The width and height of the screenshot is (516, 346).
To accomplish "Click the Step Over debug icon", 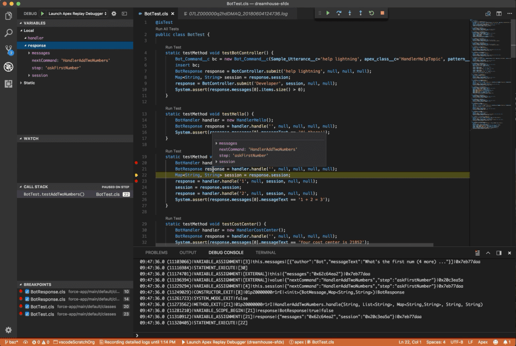I will pyautogui.click(x=338, y=13).
